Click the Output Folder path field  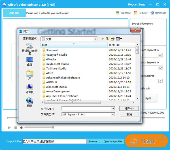(54, 141)
